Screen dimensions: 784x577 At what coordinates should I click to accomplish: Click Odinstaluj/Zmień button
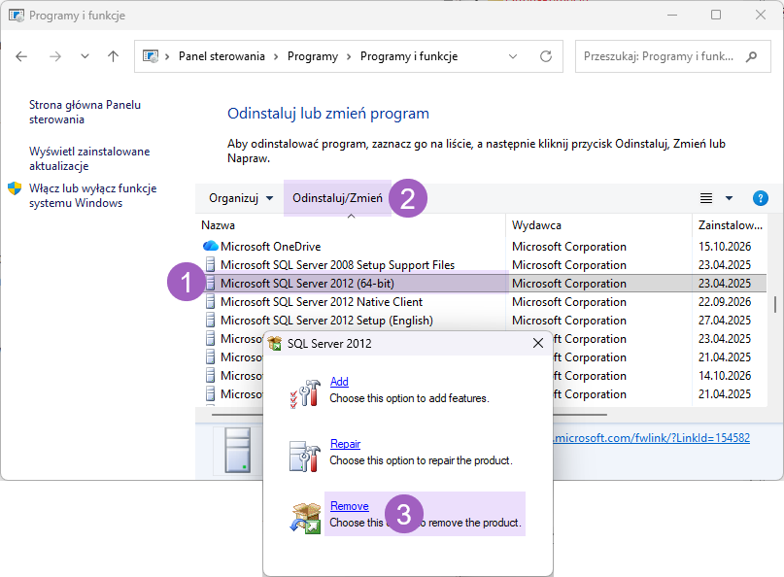pyautogui.click(x=337, y=198)
